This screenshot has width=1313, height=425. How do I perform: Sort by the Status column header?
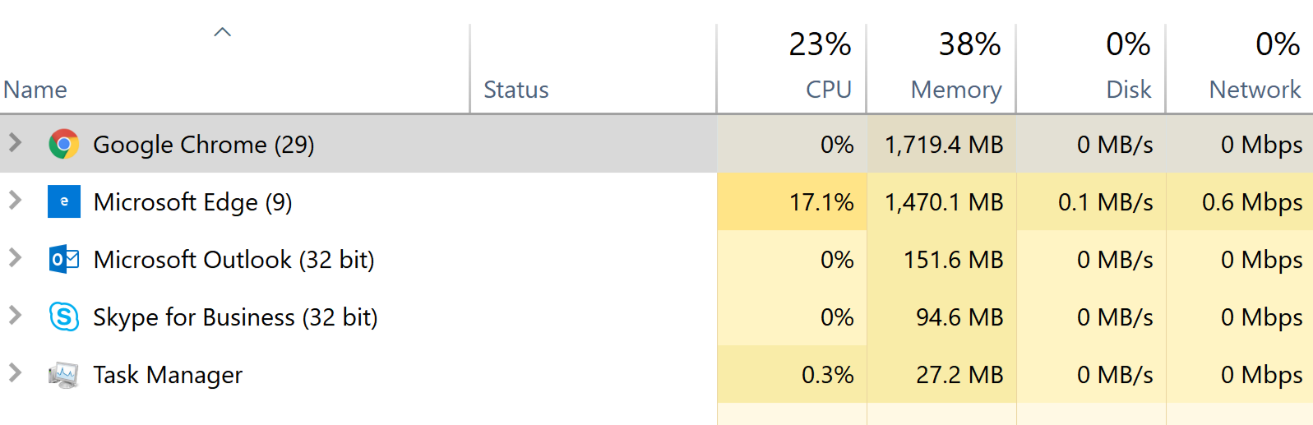pyautogui.click(x=515, y=89)
